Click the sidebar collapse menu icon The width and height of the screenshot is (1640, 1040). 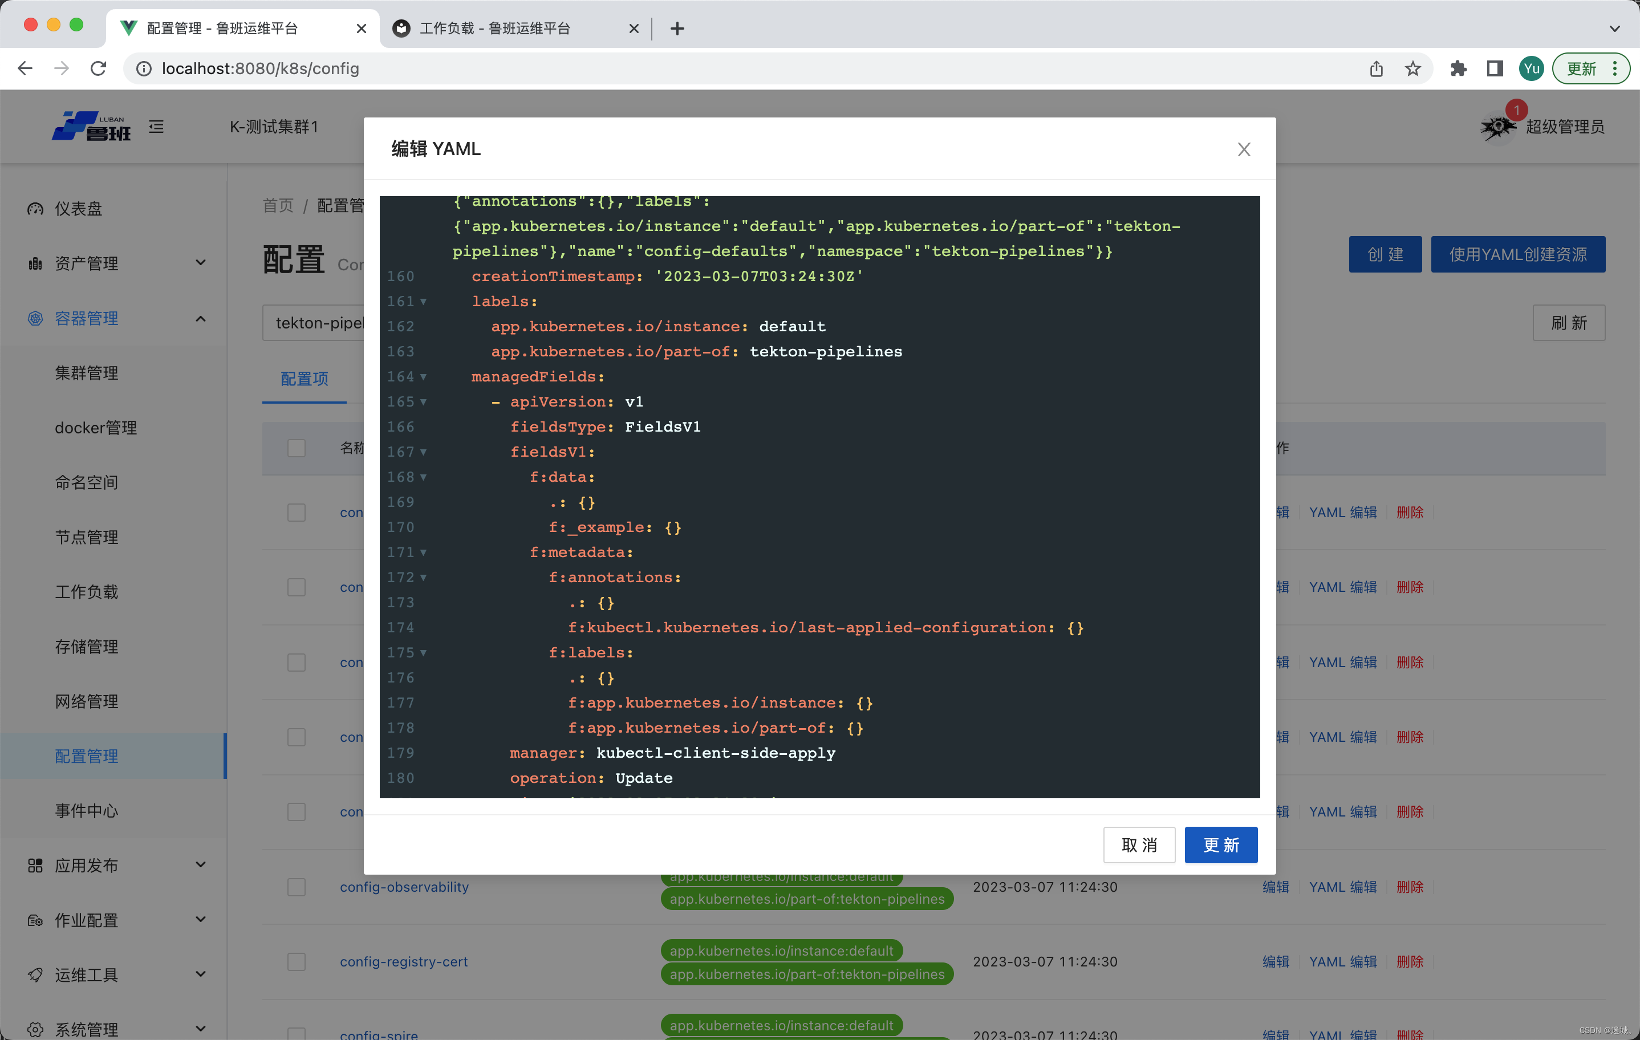click(157, 127)
